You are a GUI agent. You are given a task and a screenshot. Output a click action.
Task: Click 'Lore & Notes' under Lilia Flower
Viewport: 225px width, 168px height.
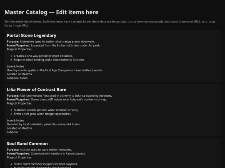[15, 121]
